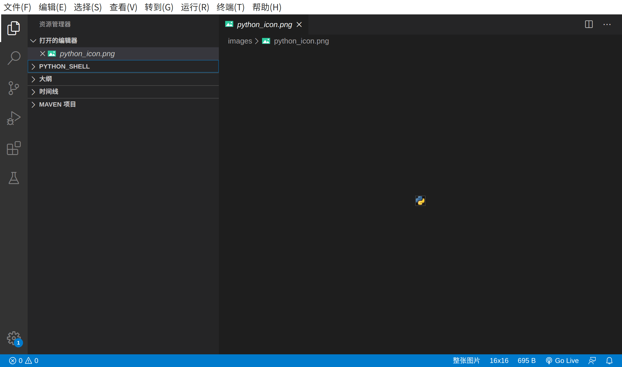This screenshot has height=367, width=622.
Task: Click python_icon.png breadcrumb segment
Action: tap(301, 41)
